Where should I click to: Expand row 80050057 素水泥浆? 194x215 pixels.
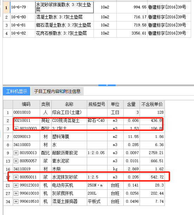click(x=16, y=161)
